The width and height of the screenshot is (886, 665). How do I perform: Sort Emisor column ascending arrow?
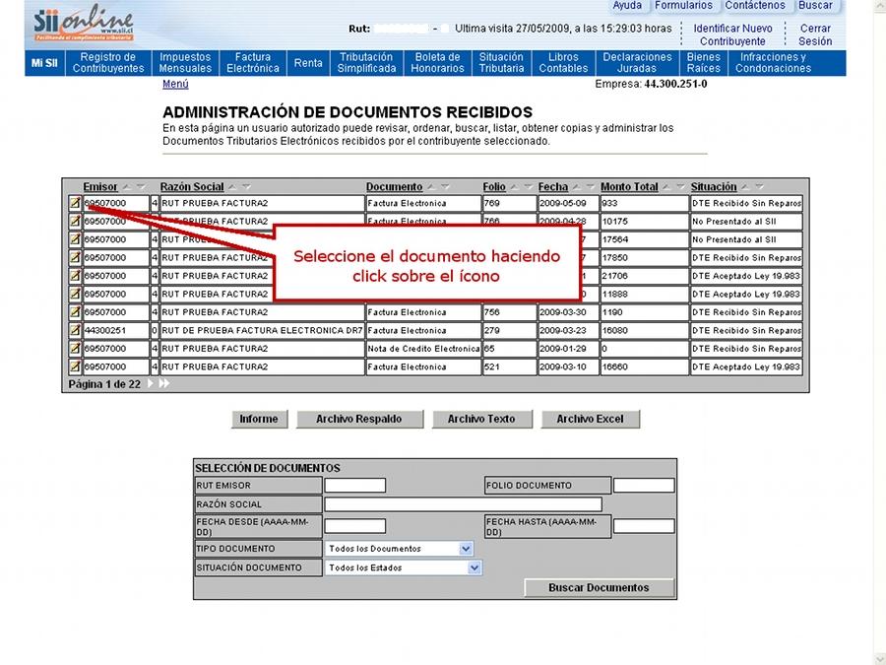tap(127, 186)
